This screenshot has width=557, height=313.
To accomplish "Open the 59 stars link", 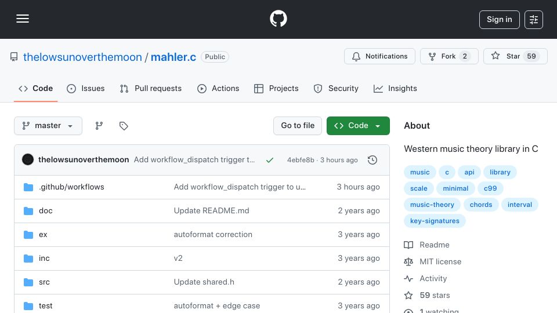I will pyautogui.click(x=427, y=295).
